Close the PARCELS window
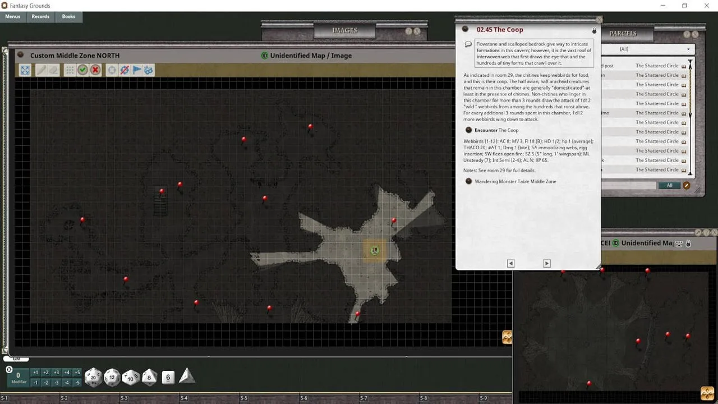Image resolution: width=718 pixels, height=404 pixels. 696,34
